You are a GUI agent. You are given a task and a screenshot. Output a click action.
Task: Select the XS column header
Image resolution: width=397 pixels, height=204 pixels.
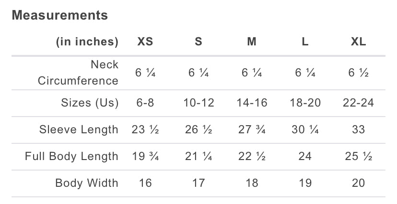[x=145, y=42]
